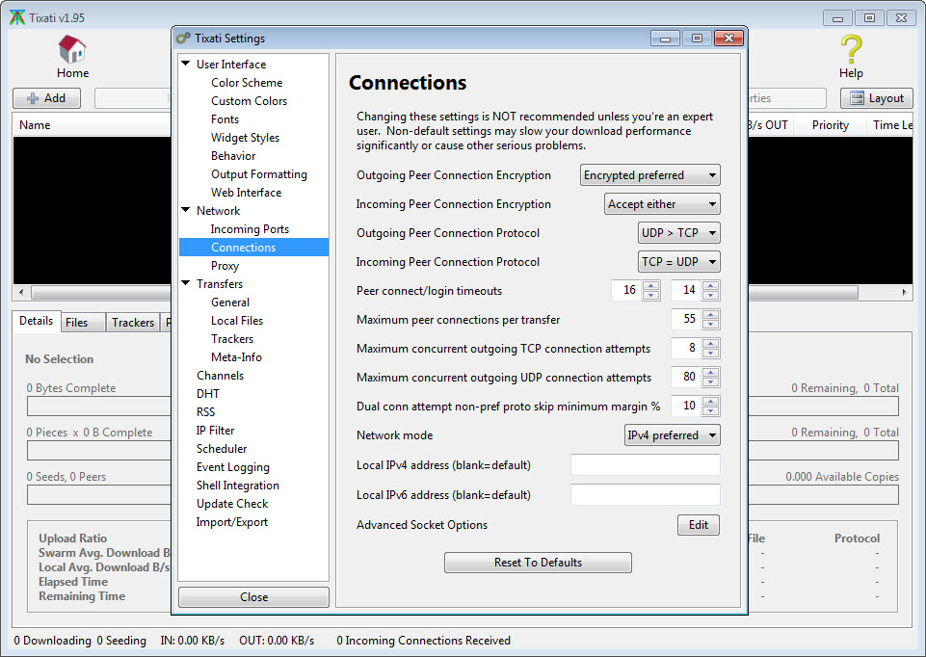The height and width of the screenshot is (657, 926).
Task: Click Edit for Advanced Socket Options
Action: point(699,525)
